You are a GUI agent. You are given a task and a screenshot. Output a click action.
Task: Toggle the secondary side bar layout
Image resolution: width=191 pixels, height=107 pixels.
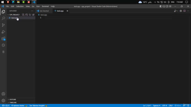[167, 6]
